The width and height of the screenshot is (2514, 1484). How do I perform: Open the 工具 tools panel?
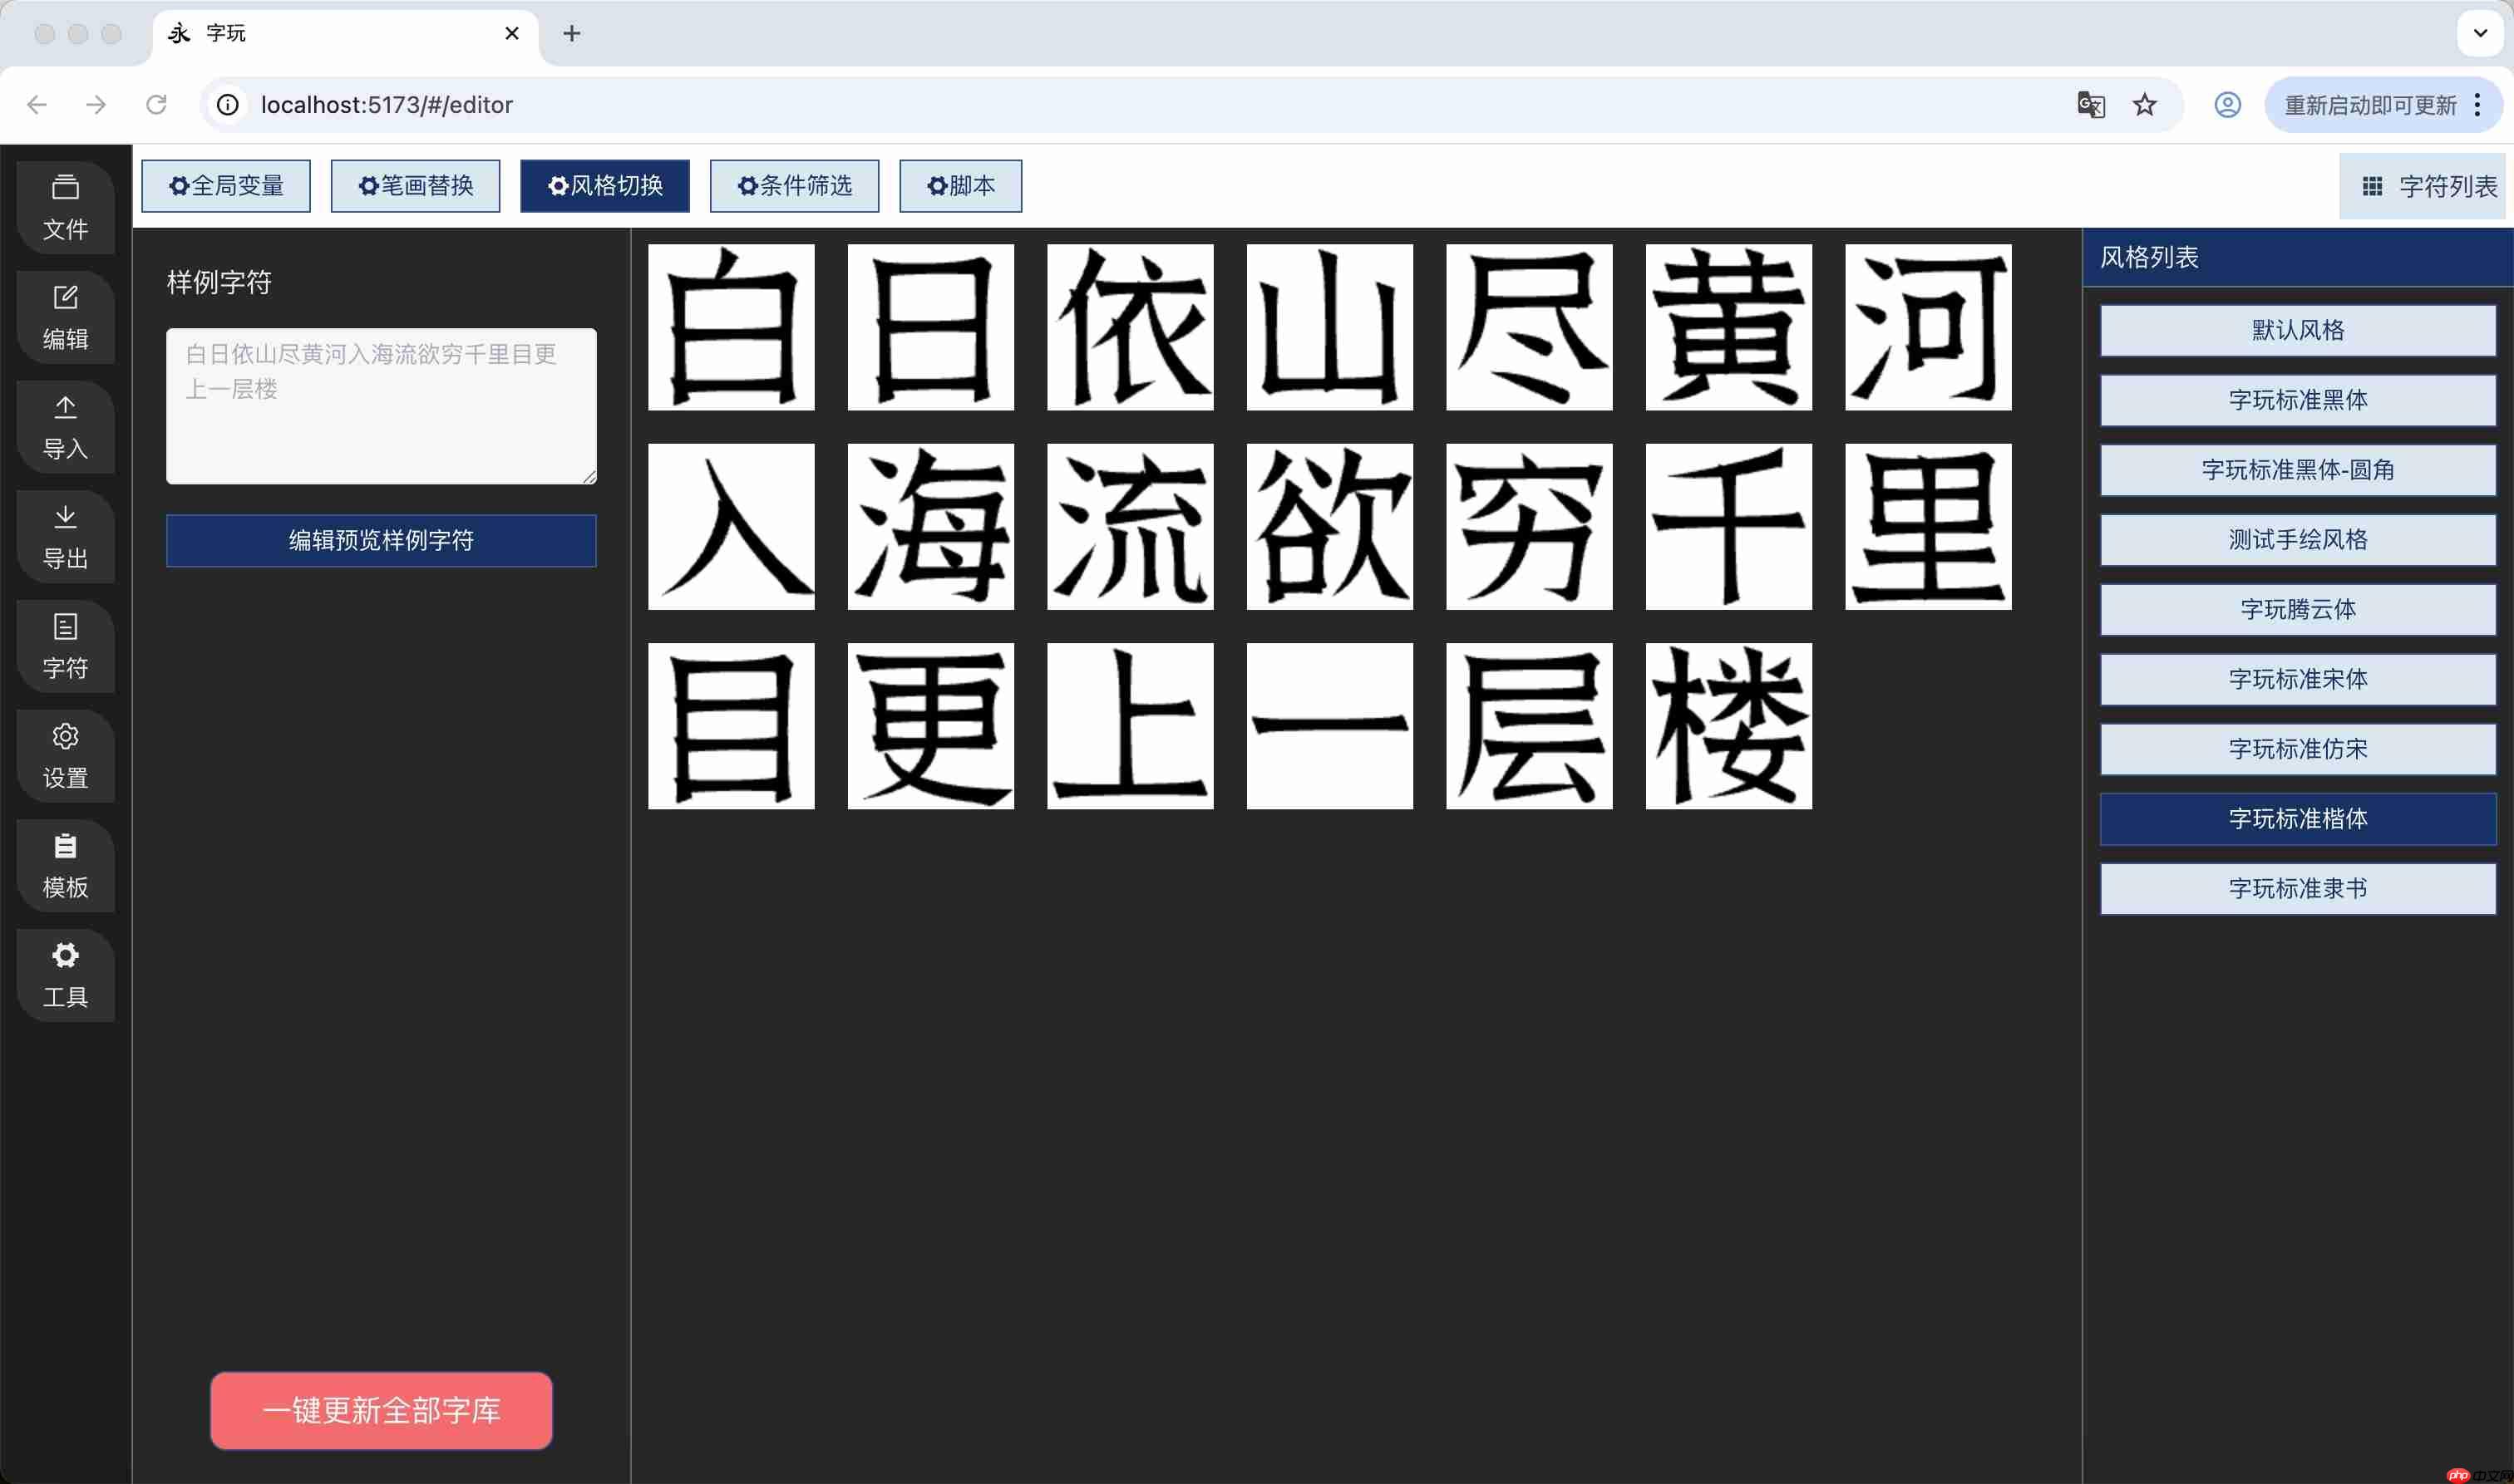coord(65,975)
